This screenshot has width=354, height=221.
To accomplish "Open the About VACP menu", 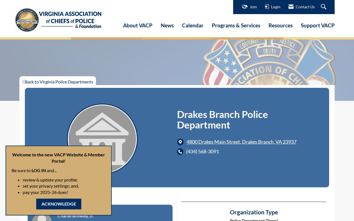I will pos(138,25).
